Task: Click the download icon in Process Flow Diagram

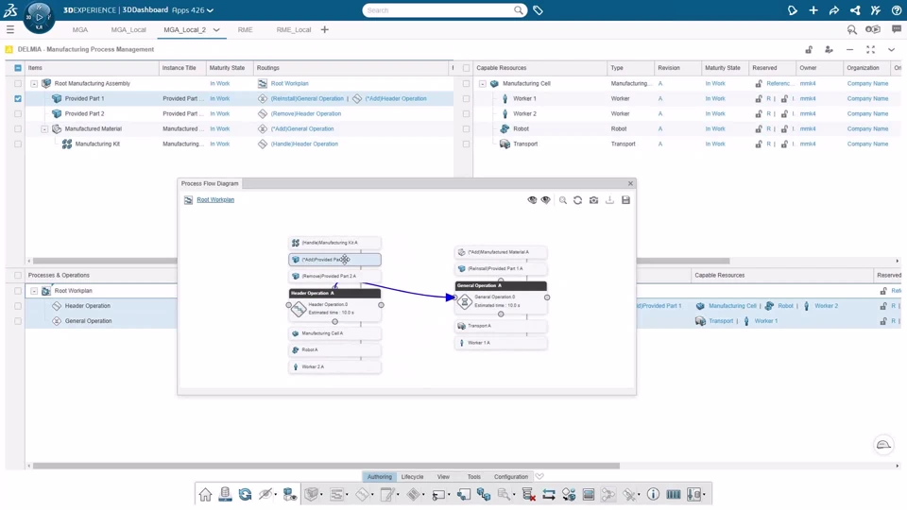Action: tap(609, 200)
